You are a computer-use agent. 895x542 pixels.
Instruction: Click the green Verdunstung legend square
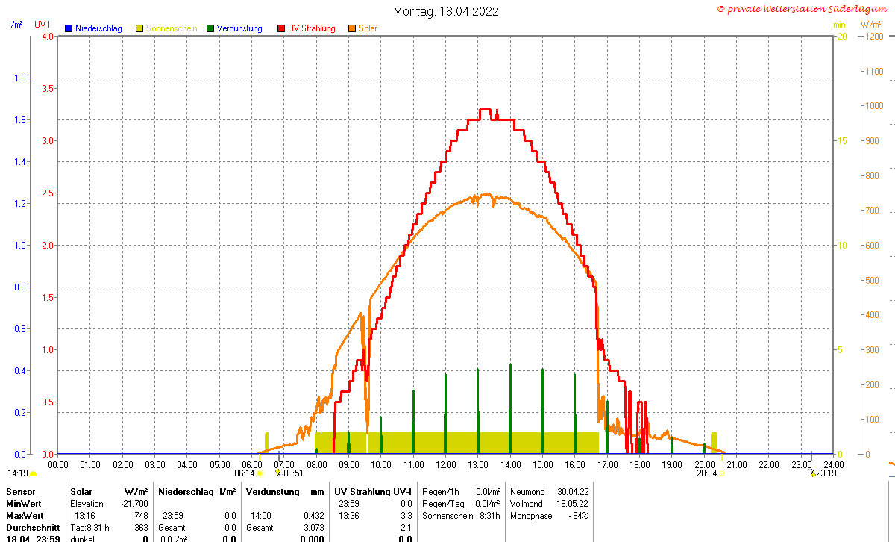210,28
